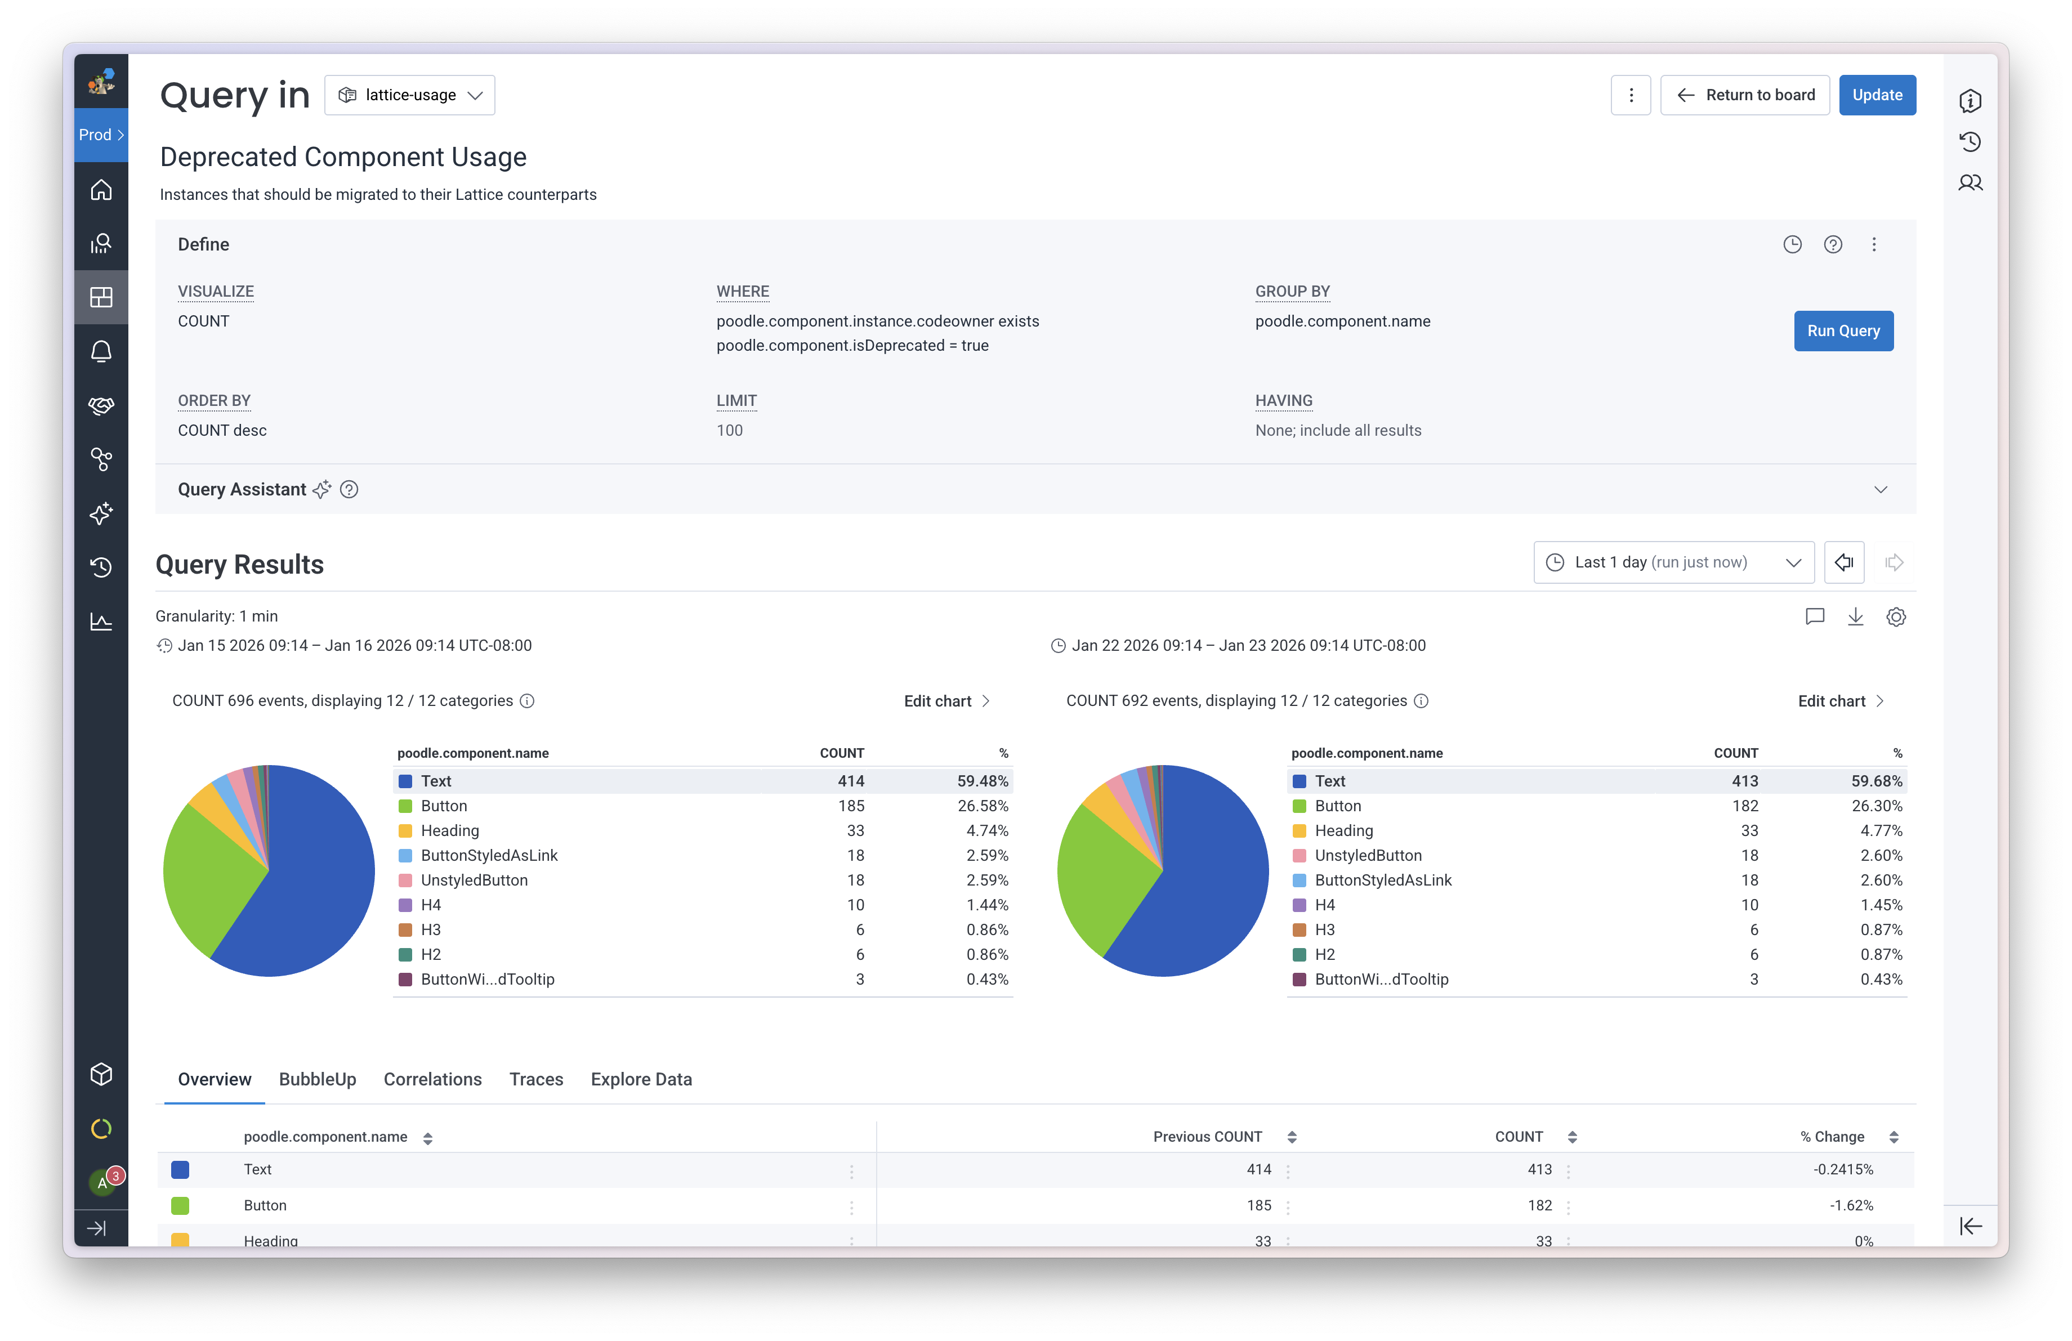The height and width of the screenshot is (1341, 2072).
Task: Sort the poodle.component.name column
Action: [x=427, y=1138]
